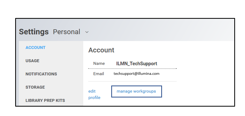
Task: Click the Settings page title
Action: [34, 32]
